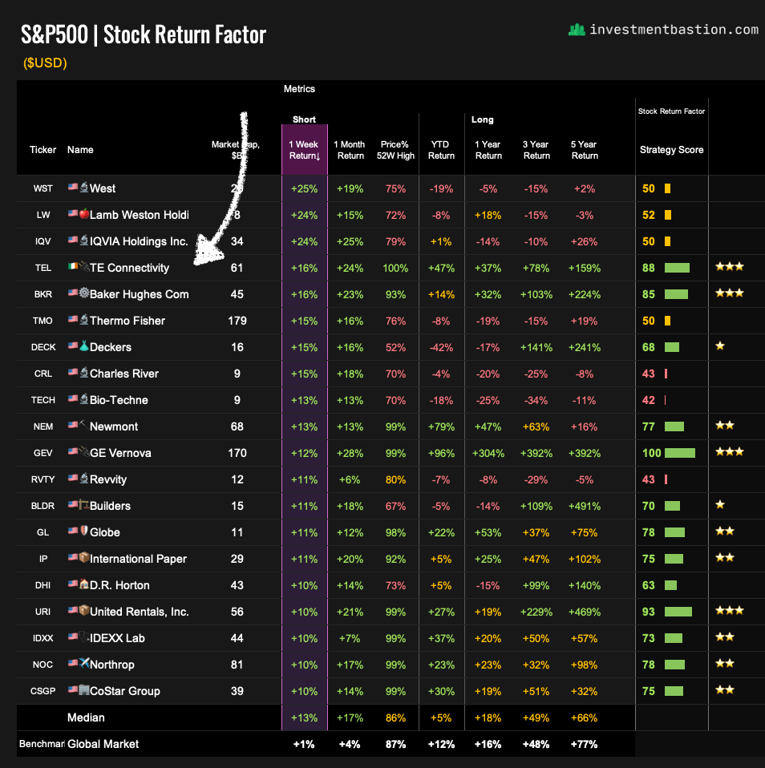Click the Ticker column header
Screen dimensions: 765x768
[x=42, y=150]
